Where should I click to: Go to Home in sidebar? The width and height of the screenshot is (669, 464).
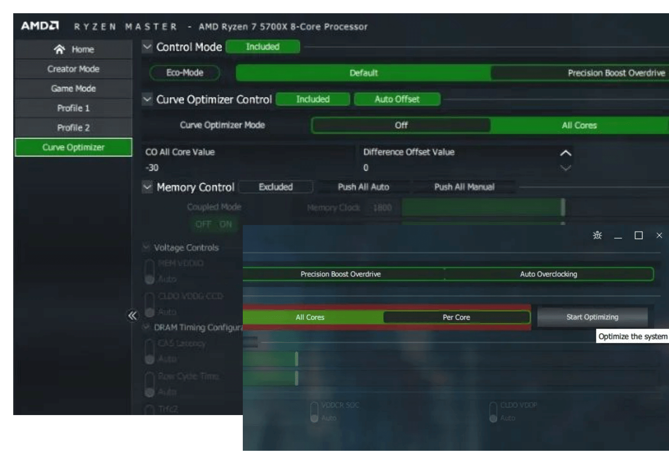coord(73,49)
